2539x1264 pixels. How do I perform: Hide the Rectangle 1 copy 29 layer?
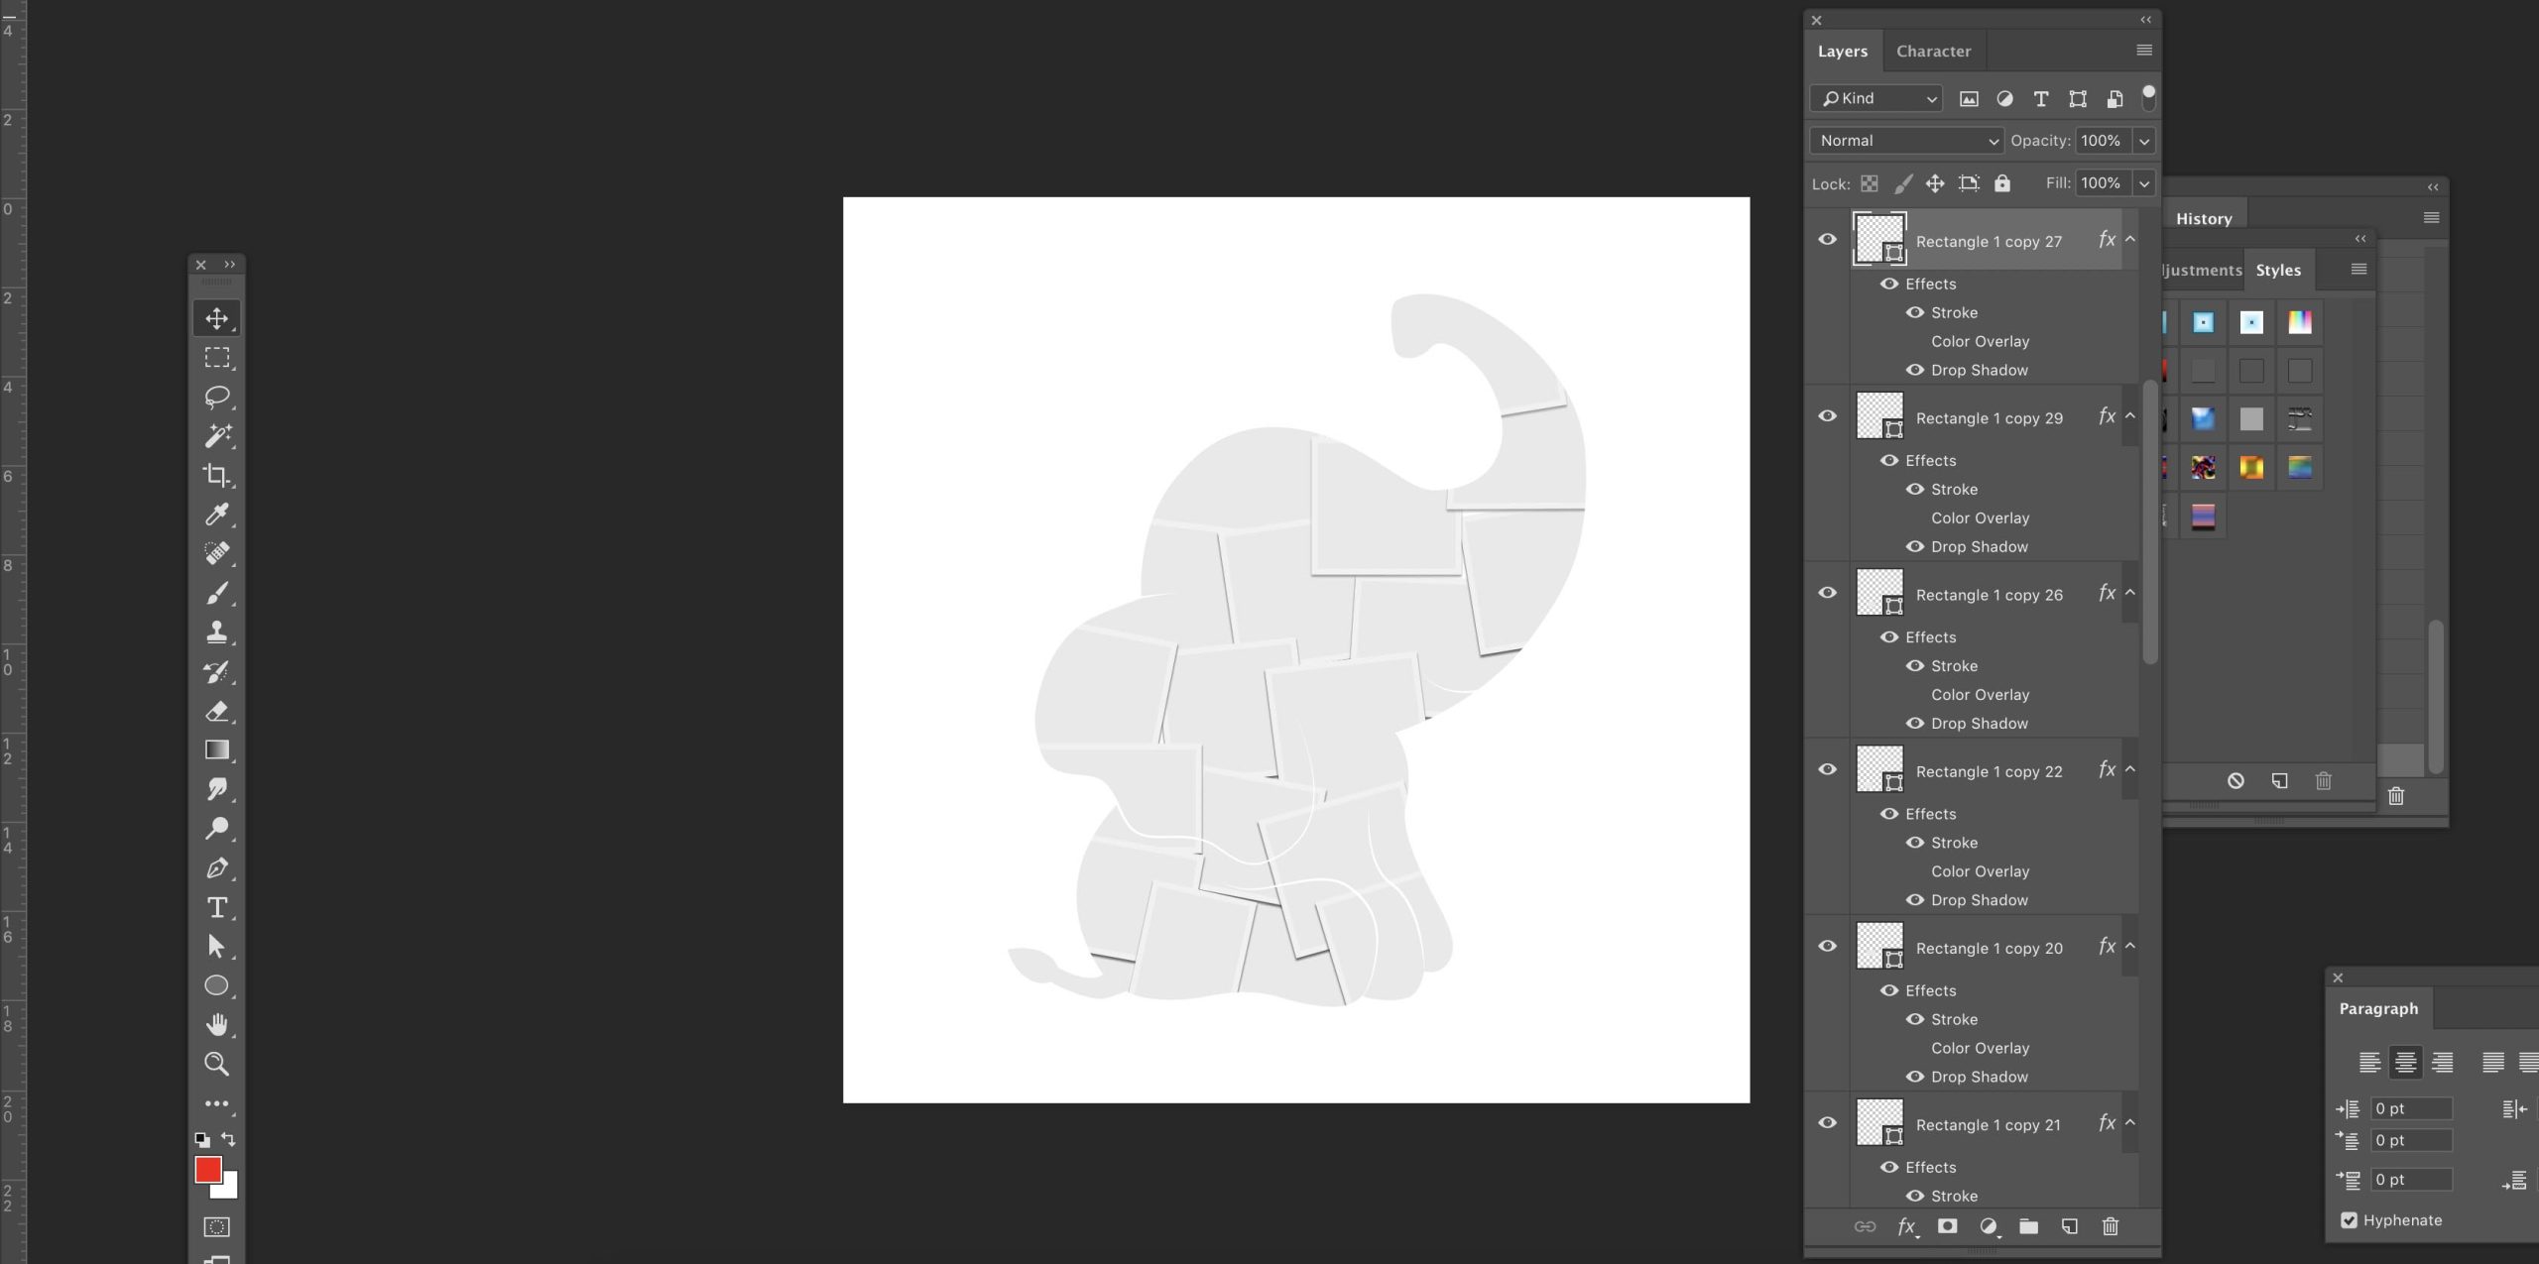click(1827, 416)
